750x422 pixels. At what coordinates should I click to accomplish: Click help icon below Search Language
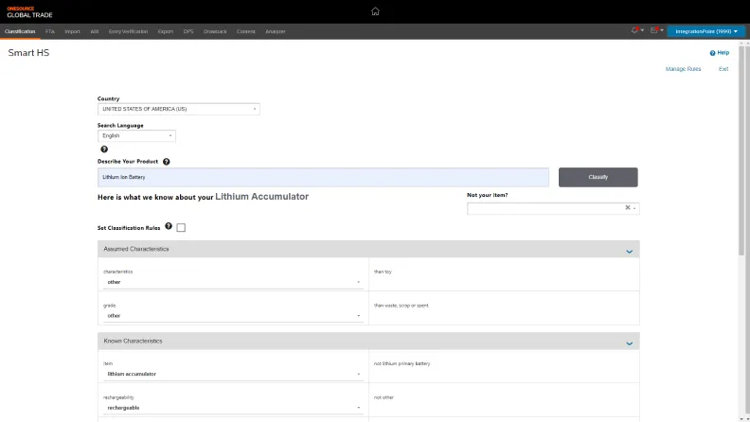[x=104, y=149]
